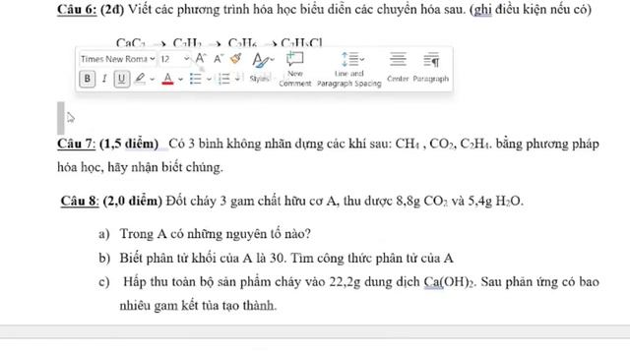This screenshot has width=630, height=354.
Task: Click line 'nhiêu gam kết tủa tạo thành.'
Action: coord(198,306)
